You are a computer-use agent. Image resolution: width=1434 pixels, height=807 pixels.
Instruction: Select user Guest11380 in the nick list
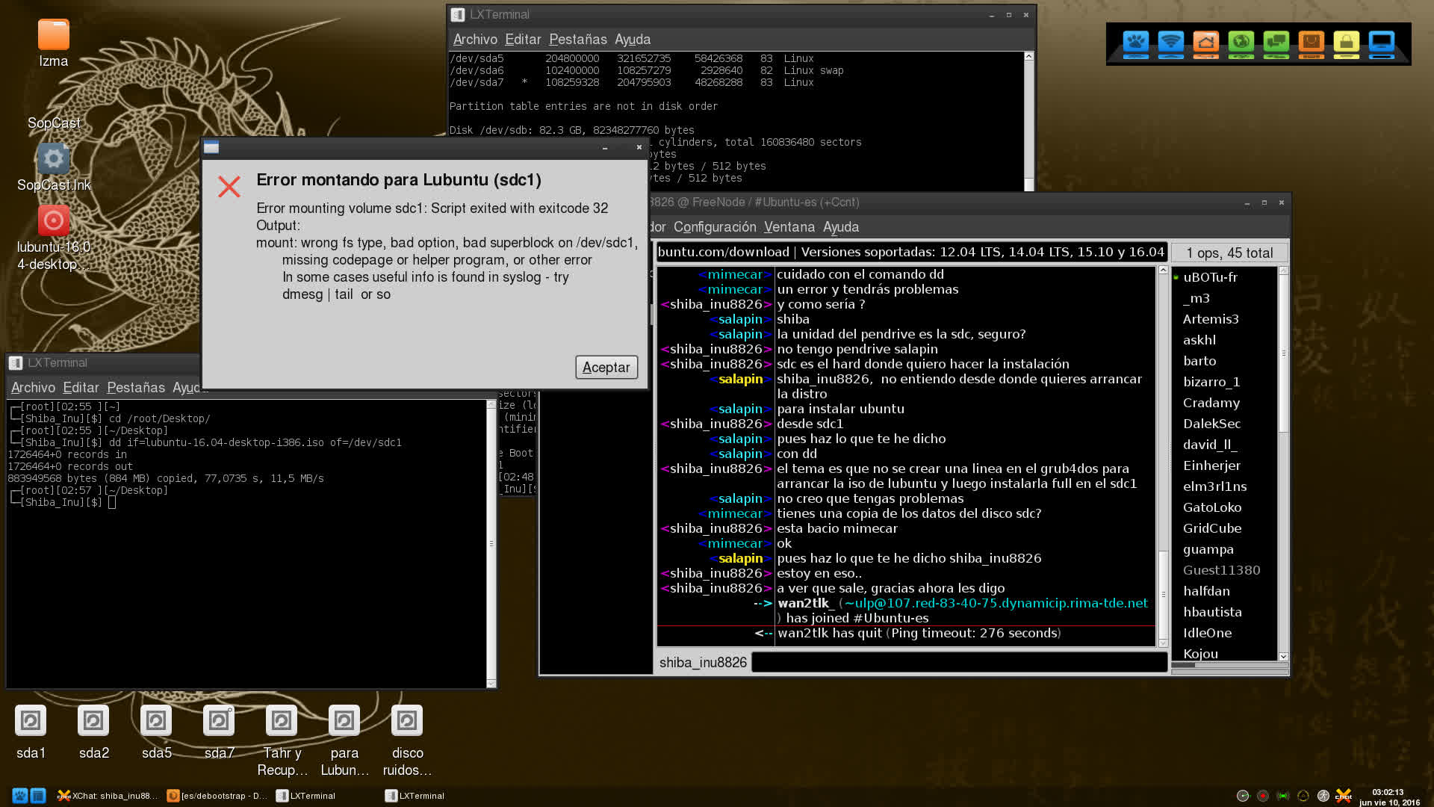coord(1221,570)
